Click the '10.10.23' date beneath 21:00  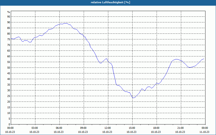[180, 132]
